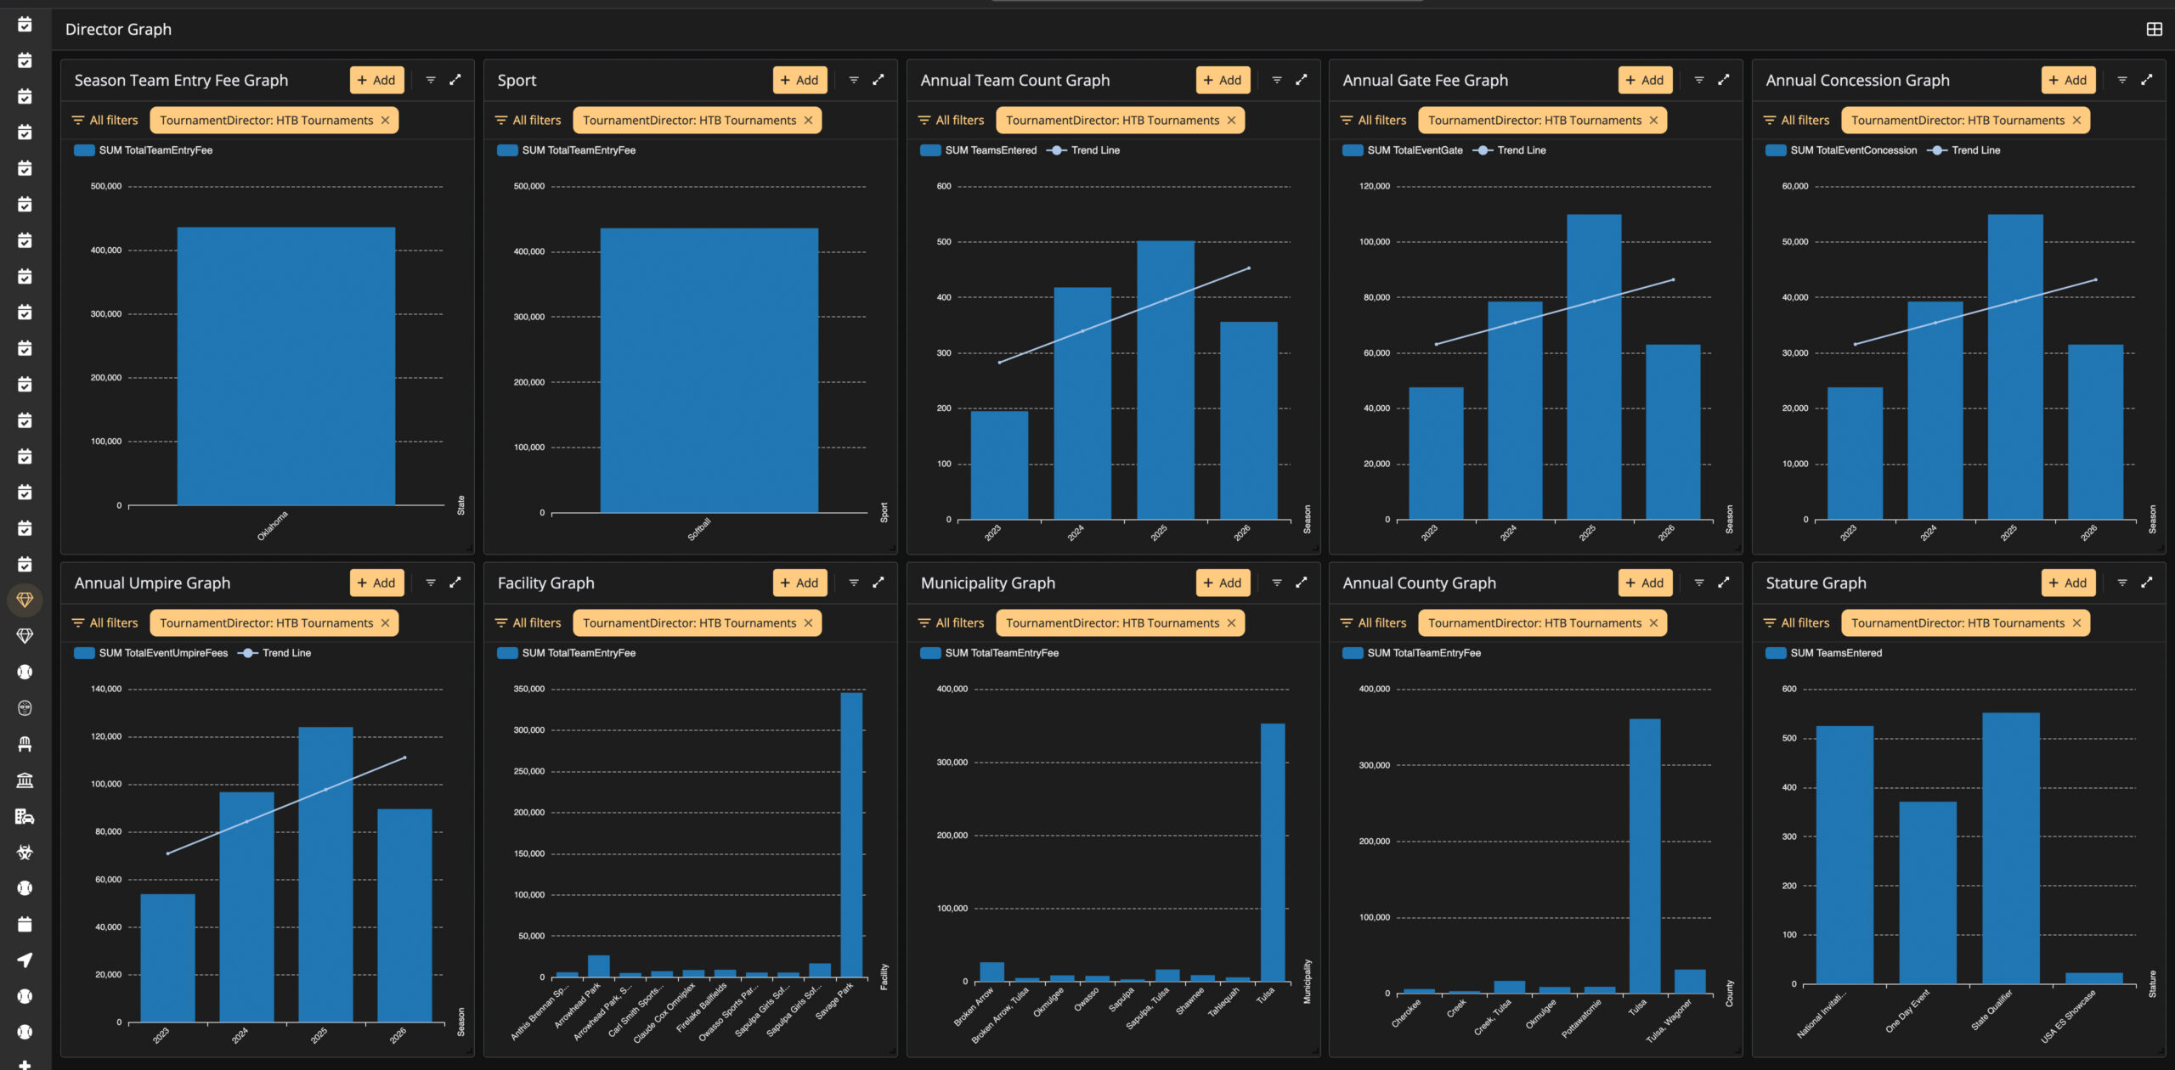Open the chair sidebar icon
This screenshot has width=2175, height=1070.
pyautogui.click(x=25, y=744)
